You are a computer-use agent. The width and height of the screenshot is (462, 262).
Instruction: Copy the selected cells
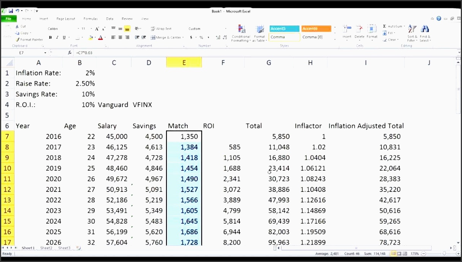point(22,33)
